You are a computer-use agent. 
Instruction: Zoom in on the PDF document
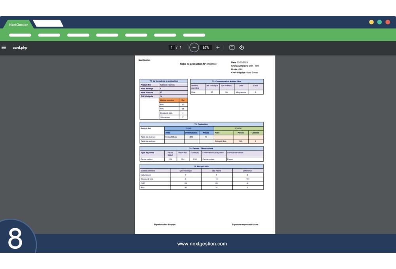tap(217, 47)
